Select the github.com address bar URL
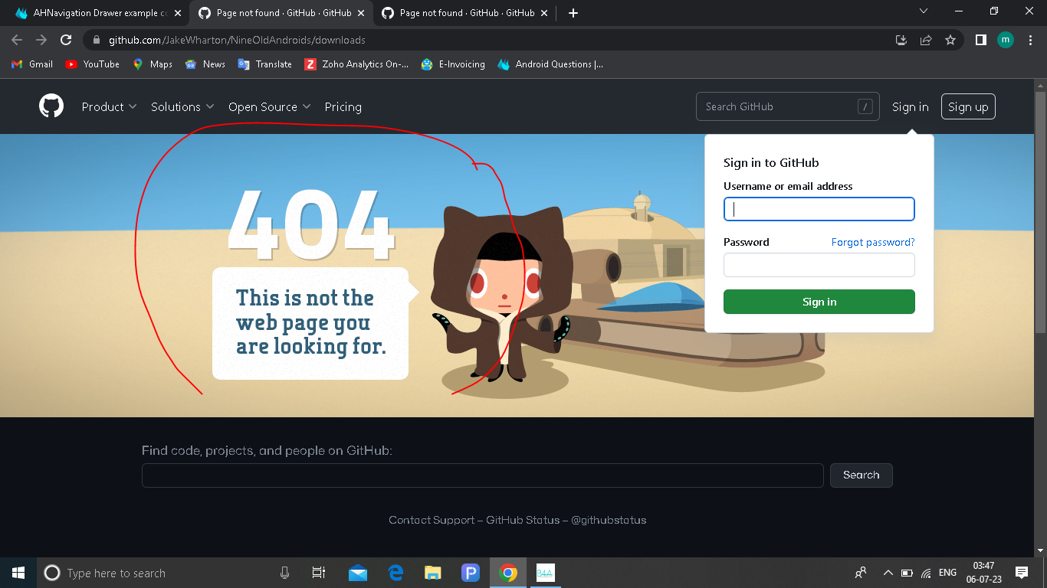 point(237,40)
